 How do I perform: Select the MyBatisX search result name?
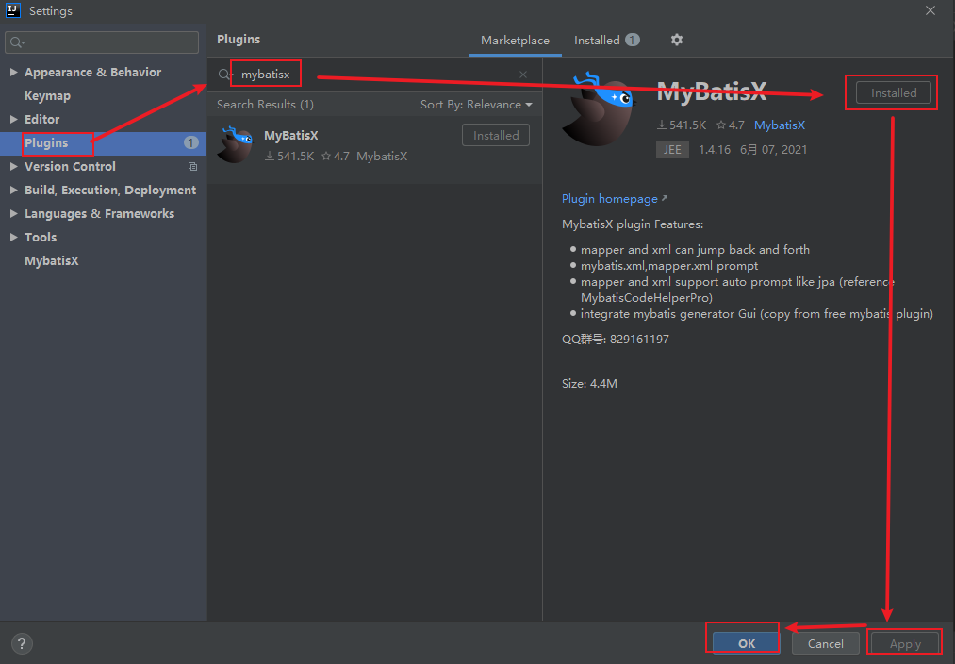pos(291,135)
